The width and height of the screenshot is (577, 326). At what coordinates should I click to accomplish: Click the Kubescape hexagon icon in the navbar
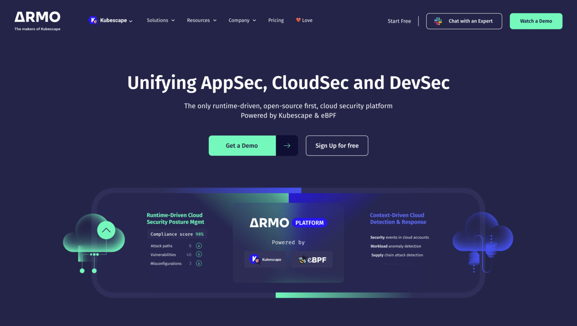pos(93,20)
